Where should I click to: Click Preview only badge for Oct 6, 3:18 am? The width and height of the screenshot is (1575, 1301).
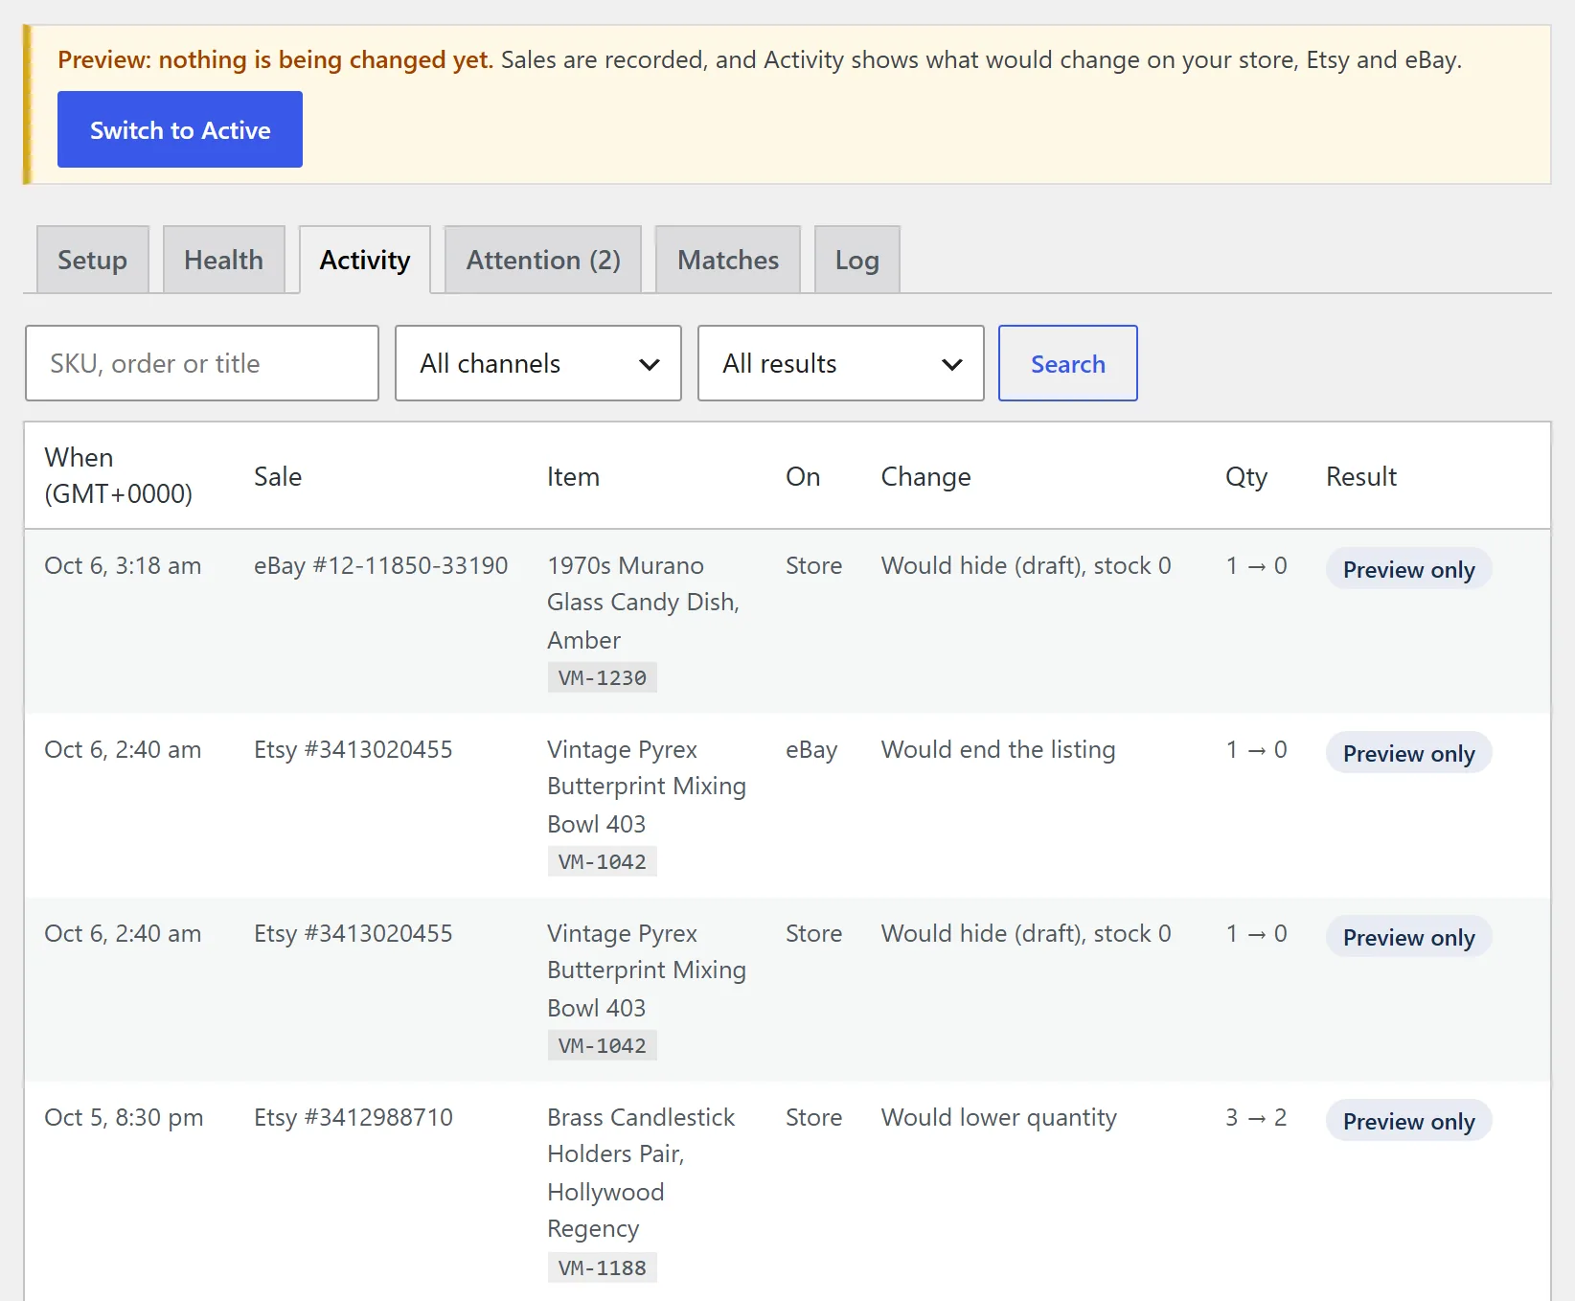coord(1408,569)
